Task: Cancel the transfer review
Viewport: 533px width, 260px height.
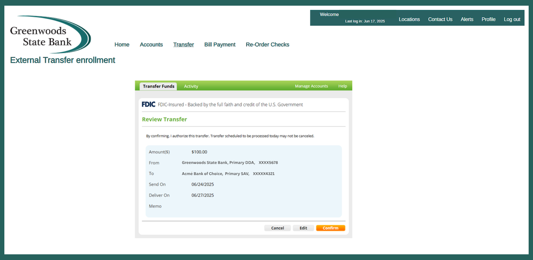Action: pyautogui.click(x=277, y=228)
